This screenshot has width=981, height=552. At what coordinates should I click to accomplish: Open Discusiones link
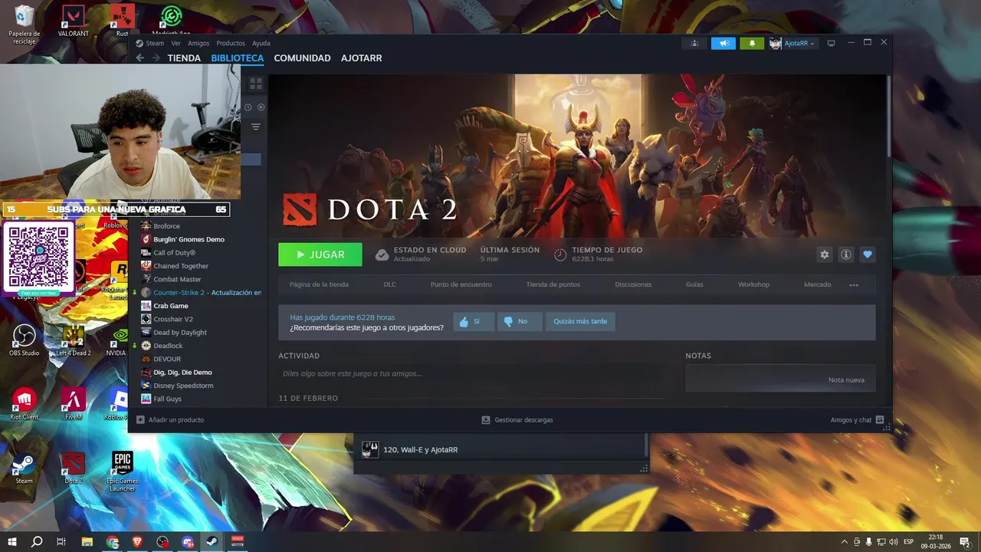[x=633, y=284]
